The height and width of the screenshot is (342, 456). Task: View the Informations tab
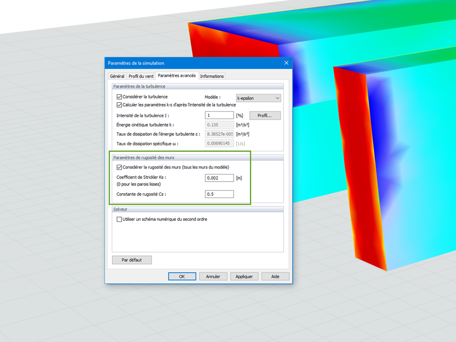point(212,76)
